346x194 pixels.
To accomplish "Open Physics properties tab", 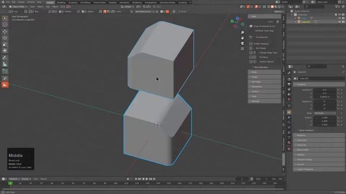I will [289, 128].
